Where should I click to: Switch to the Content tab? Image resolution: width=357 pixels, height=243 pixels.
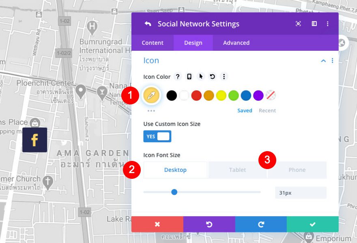pos(153,43)
